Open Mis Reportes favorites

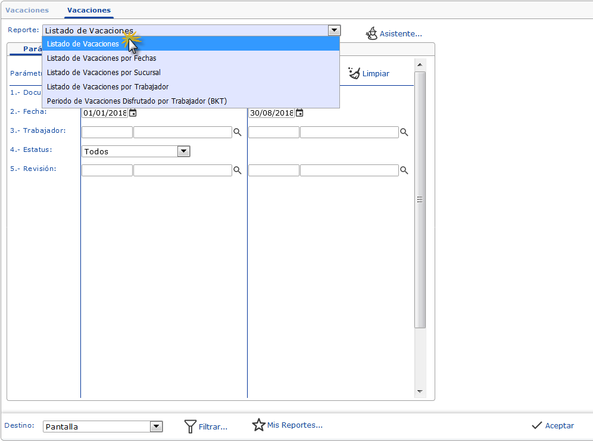(x=287, y=425)
